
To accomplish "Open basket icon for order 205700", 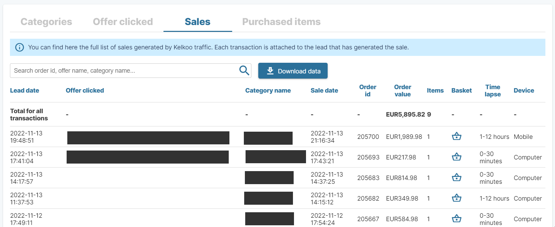I will click(456, 136).
